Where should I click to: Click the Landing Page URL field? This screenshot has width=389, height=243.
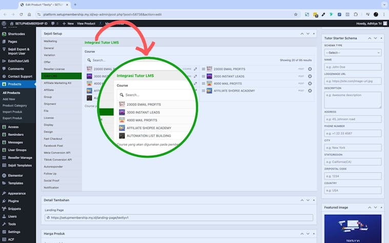tap(179, 217)
